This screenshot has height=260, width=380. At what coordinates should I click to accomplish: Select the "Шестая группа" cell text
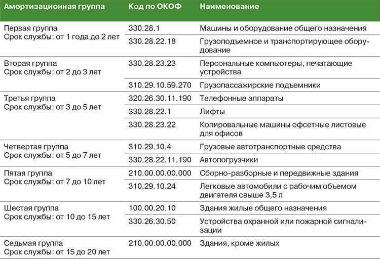click(31, 208)
